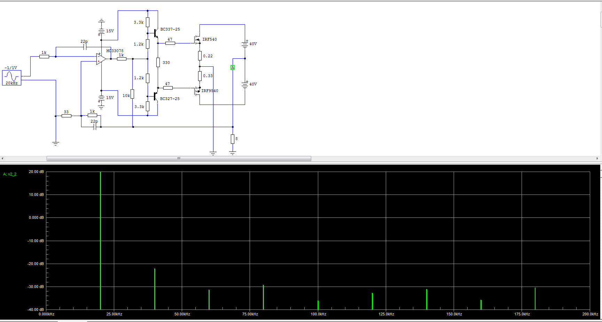
Task: Click the 'A: v2_2' trace label
Action: pyautogui.click(x=10, y=174)
